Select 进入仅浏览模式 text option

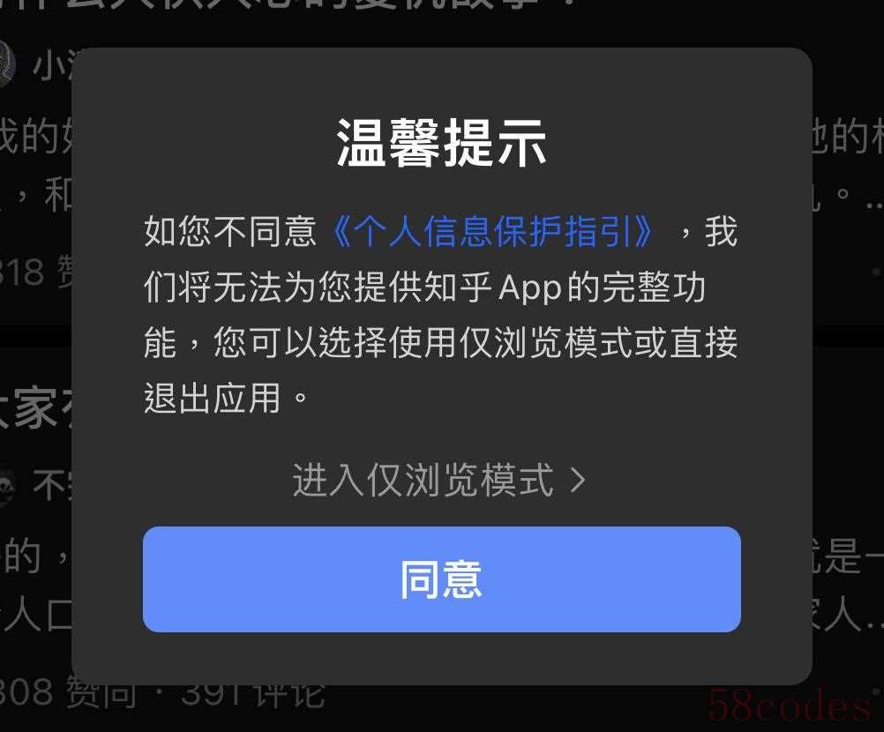pyautogui.click(x=423, y=480)
